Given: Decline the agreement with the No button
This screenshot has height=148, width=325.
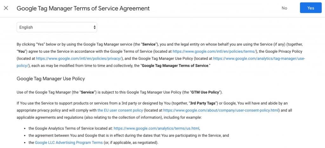Looking at the screenshot, I should 284,8.
